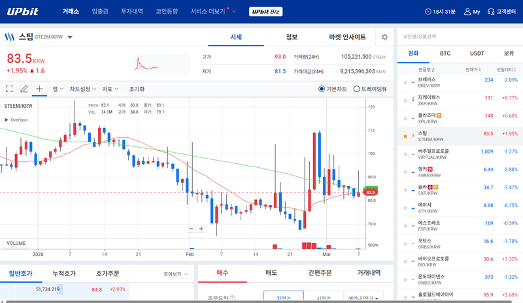
Task: Click the red 83.5 price marker on chart axis
Action: tap(371, 193)
